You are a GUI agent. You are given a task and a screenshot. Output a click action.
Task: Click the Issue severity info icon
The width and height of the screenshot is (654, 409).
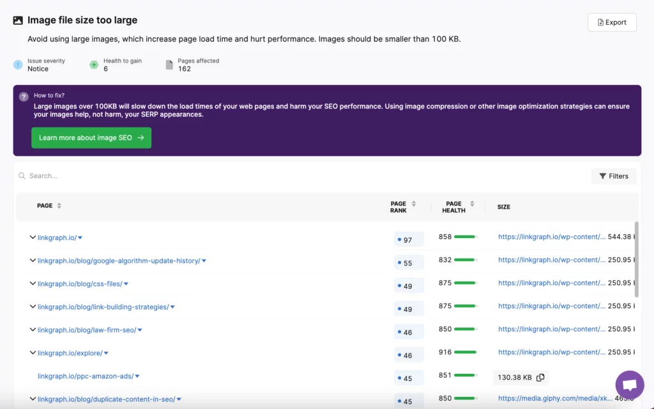coord(18,65)
